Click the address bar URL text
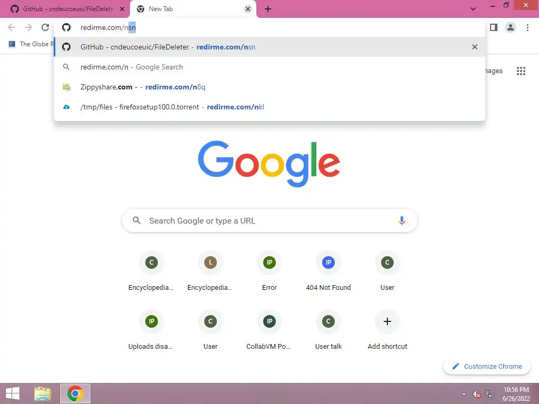 pyautogui.click(x=108, y=27)
